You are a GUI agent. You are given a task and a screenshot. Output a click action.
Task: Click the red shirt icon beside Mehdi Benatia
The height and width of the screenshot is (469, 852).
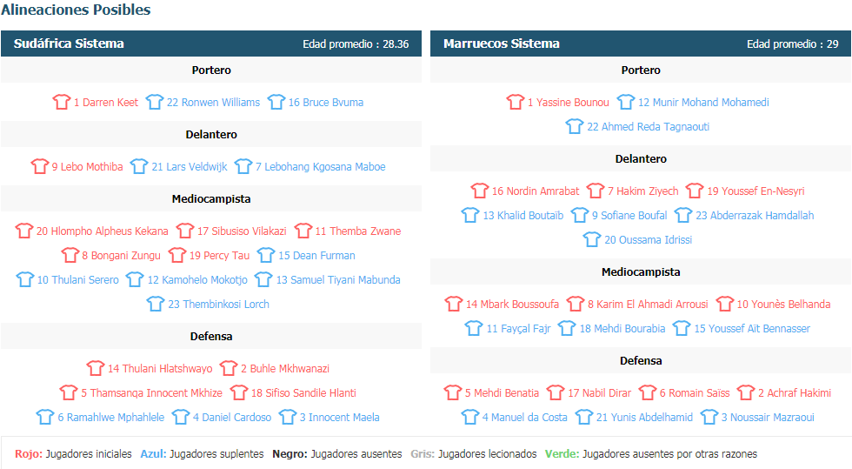(452, 392)
